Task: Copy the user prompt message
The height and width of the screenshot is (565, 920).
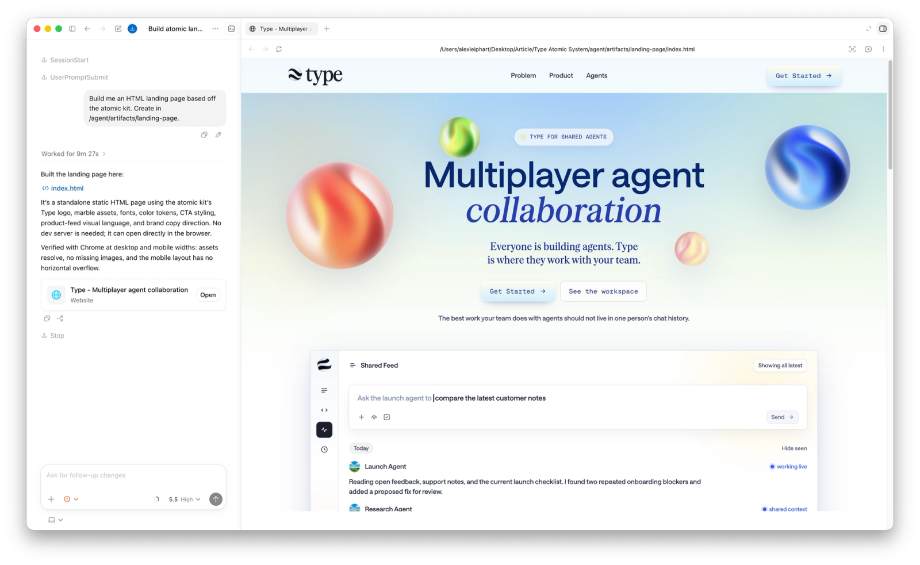Action: [x=204, y=134]
